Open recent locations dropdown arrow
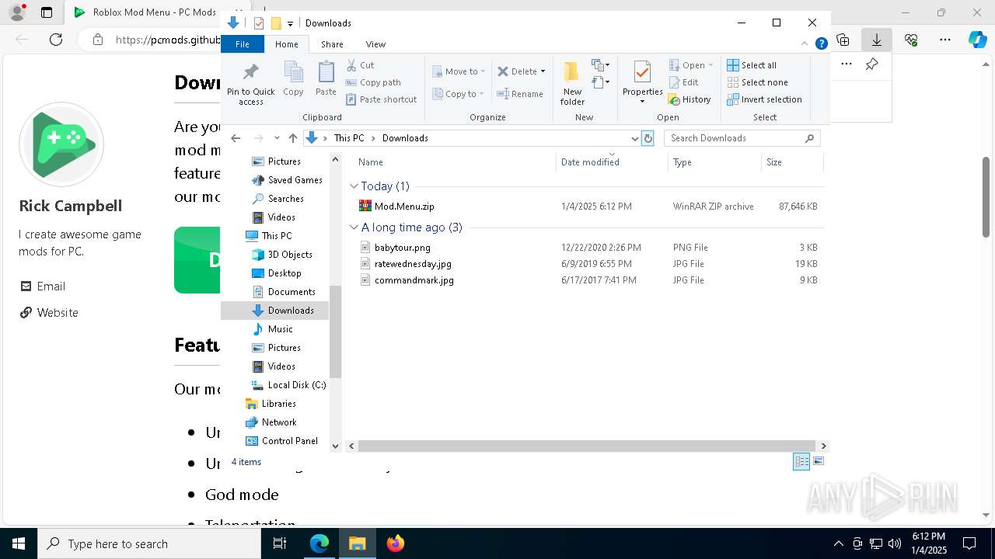Viewport: 995px width, 559px height. 277,138
